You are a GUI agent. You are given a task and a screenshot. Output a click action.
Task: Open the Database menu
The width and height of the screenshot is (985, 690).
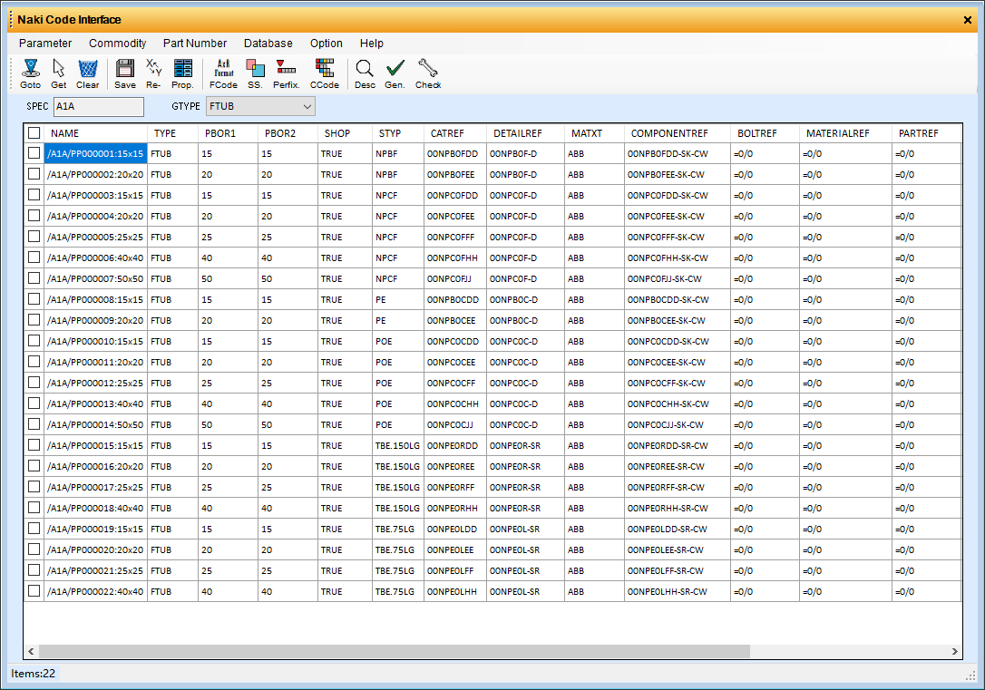point(268,43)
